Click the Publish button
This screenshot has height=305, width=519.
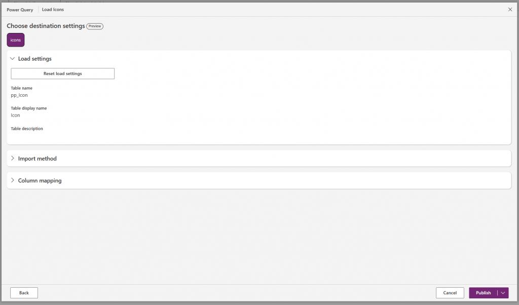pyautogui.click(x=483, y=293)
